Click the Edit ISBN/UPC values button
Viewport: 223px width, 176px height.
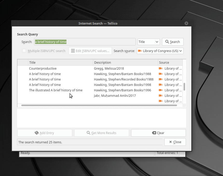pyautogui.click(x=90, y=51)
